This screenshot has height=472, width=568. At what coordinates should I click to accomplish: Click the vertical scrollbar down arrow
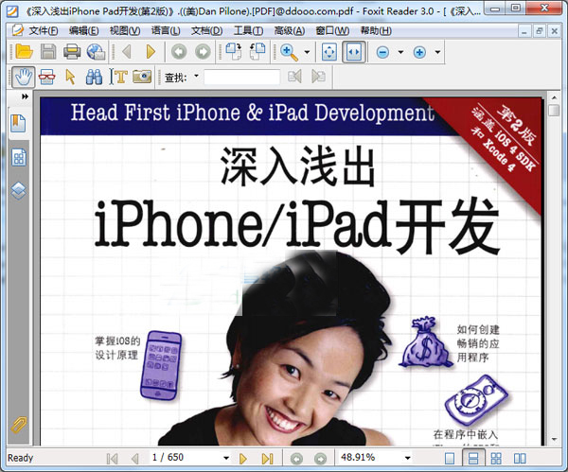coord(554,440)
